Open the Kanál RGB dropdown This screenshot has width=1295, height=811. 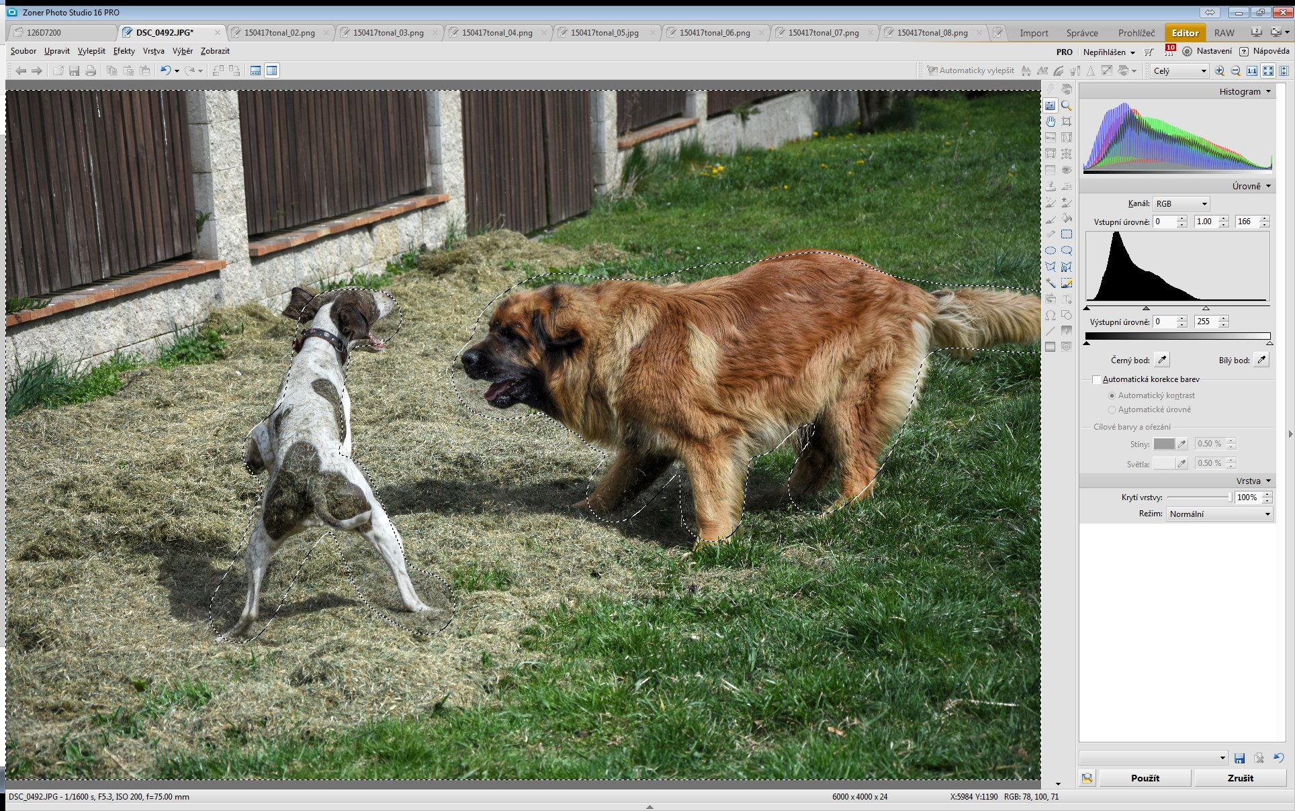tap(1181, 203)
